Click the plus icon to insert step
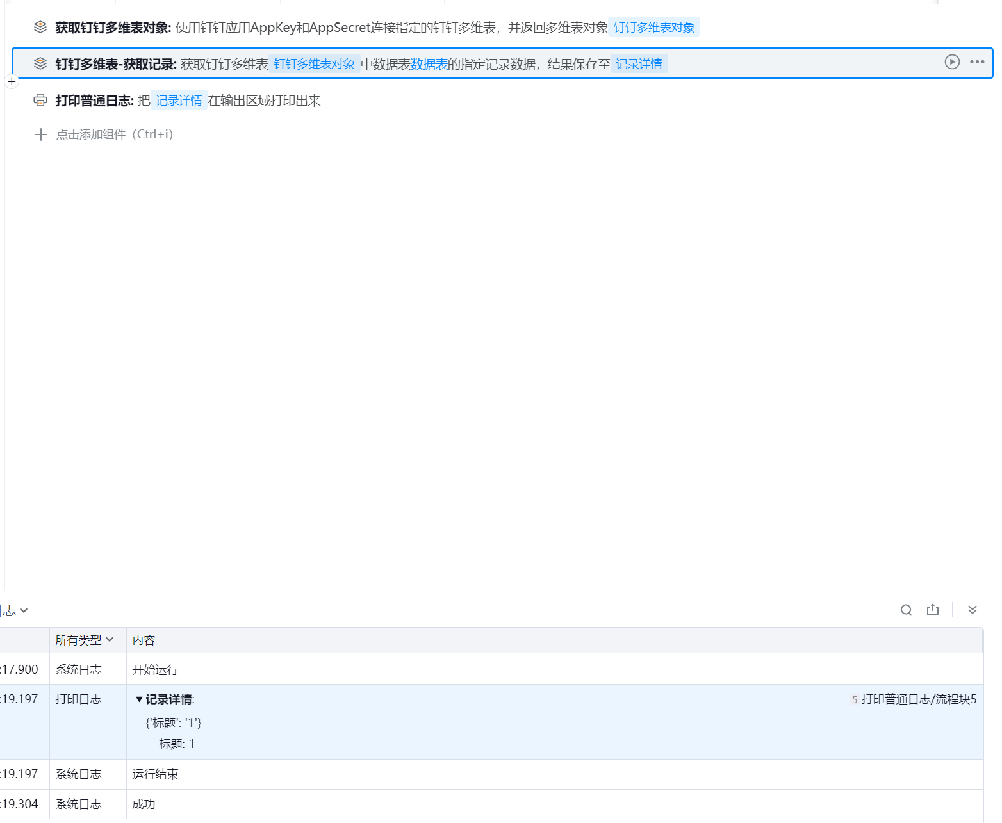This screenshot has width=1002, height=823. pos(12,81)
